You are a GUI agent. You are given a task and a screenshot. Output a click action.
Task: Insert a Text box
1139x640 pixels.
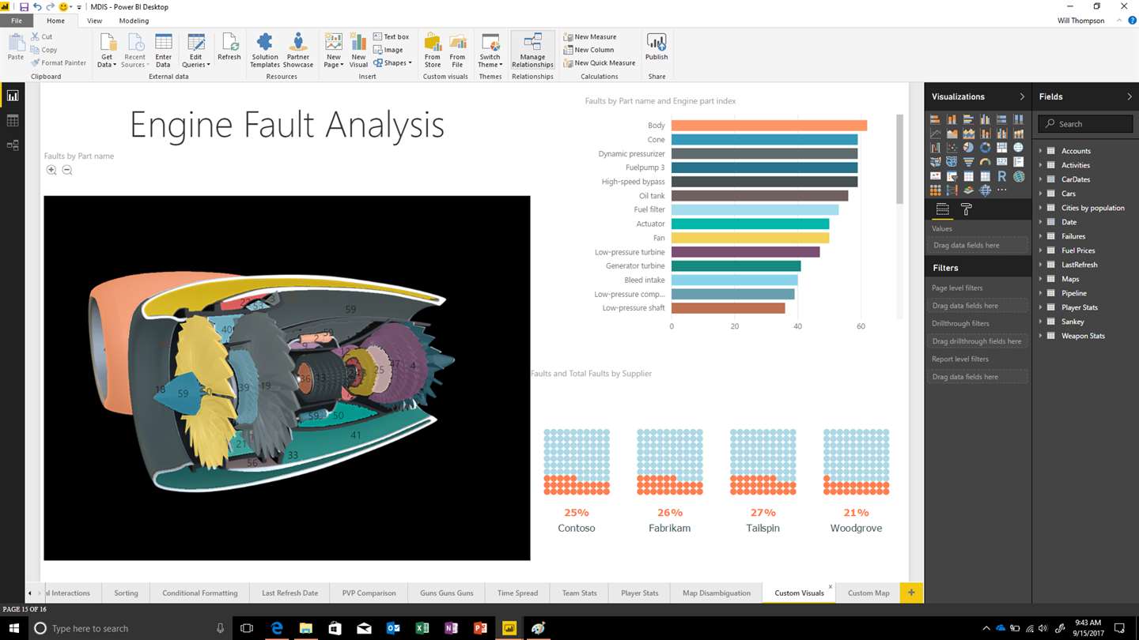tap(391, 37)
